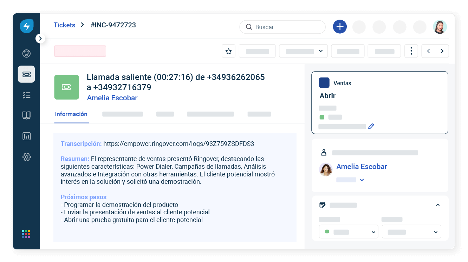The height and width of the screenshot is (262, 468).
Task: Open the transcription URL link
Action: pos(179,143)
